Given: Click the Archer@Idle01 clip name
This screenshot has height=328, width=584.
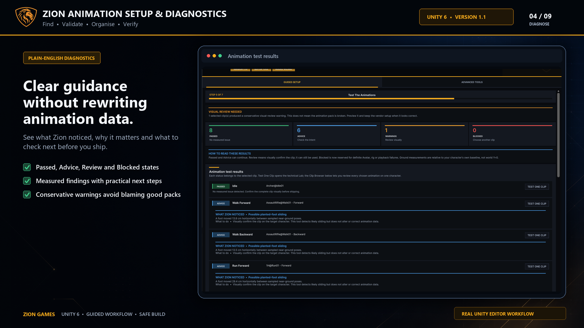Looking at the screenshot, I should 275,186.
